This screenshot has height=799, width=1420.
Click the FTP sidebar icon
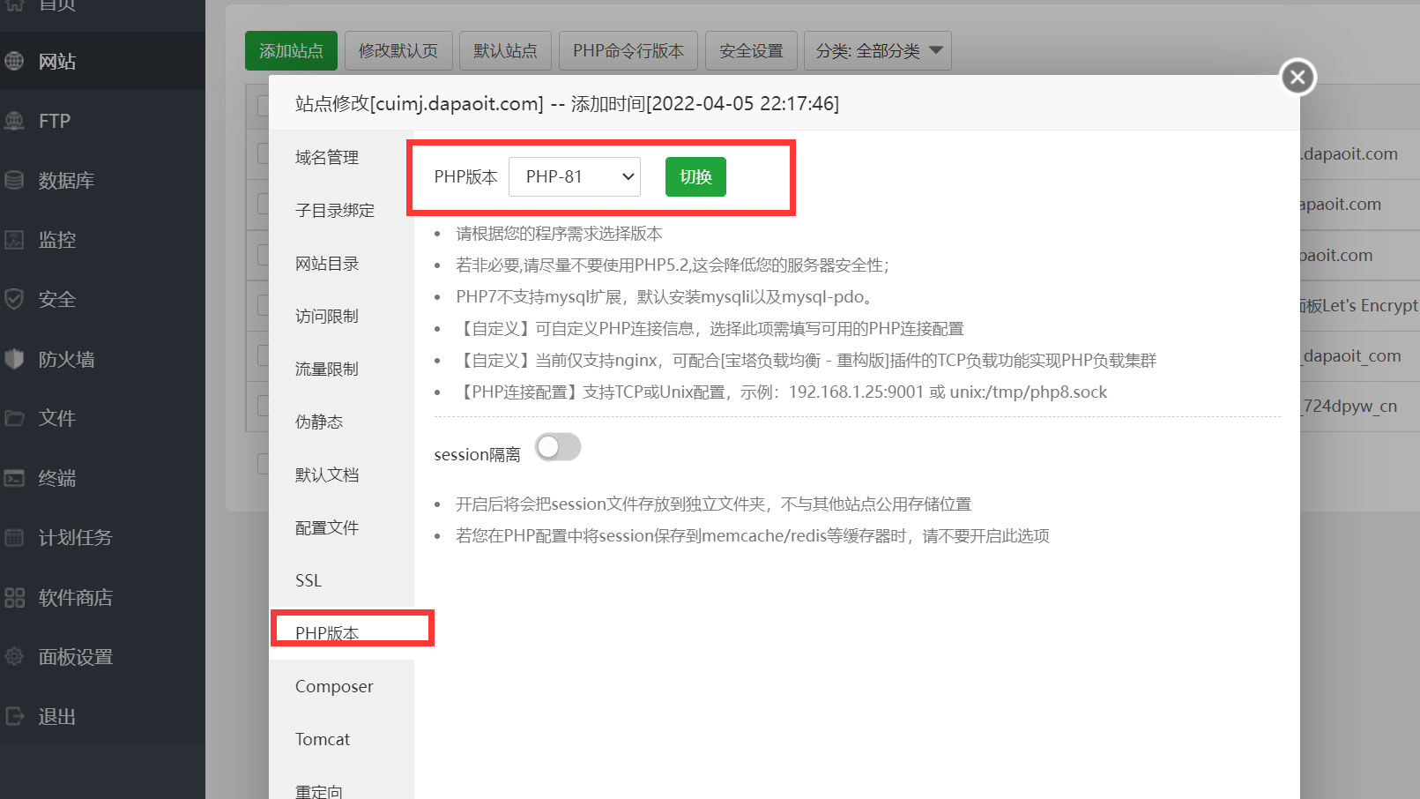tap(14, 121)
